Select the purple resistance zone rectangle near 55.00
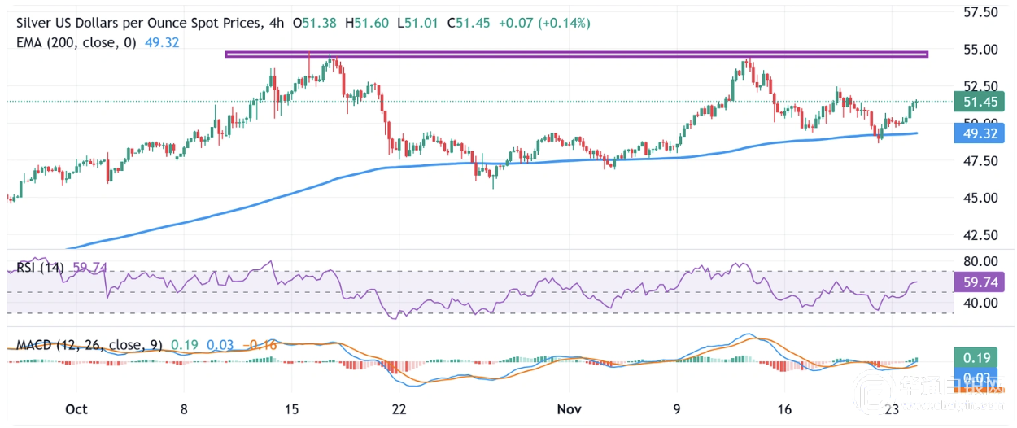The height and width of the screenshot is (428, 1017). tap(576, 55)
